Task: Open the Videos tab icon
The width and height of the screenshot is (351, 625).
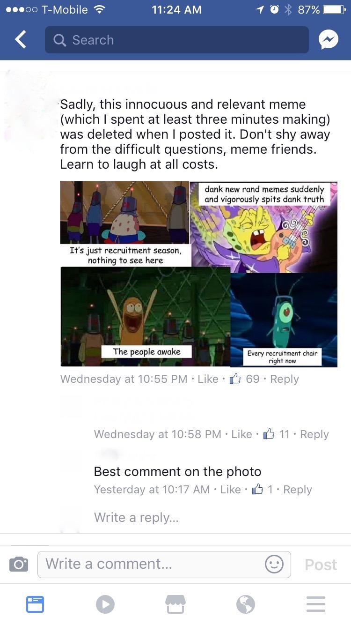Action: click(105, 604)
